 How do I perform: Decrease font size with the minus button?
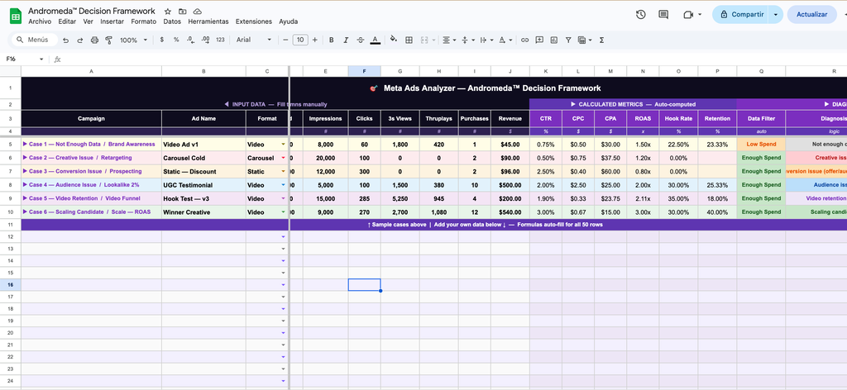285,40
